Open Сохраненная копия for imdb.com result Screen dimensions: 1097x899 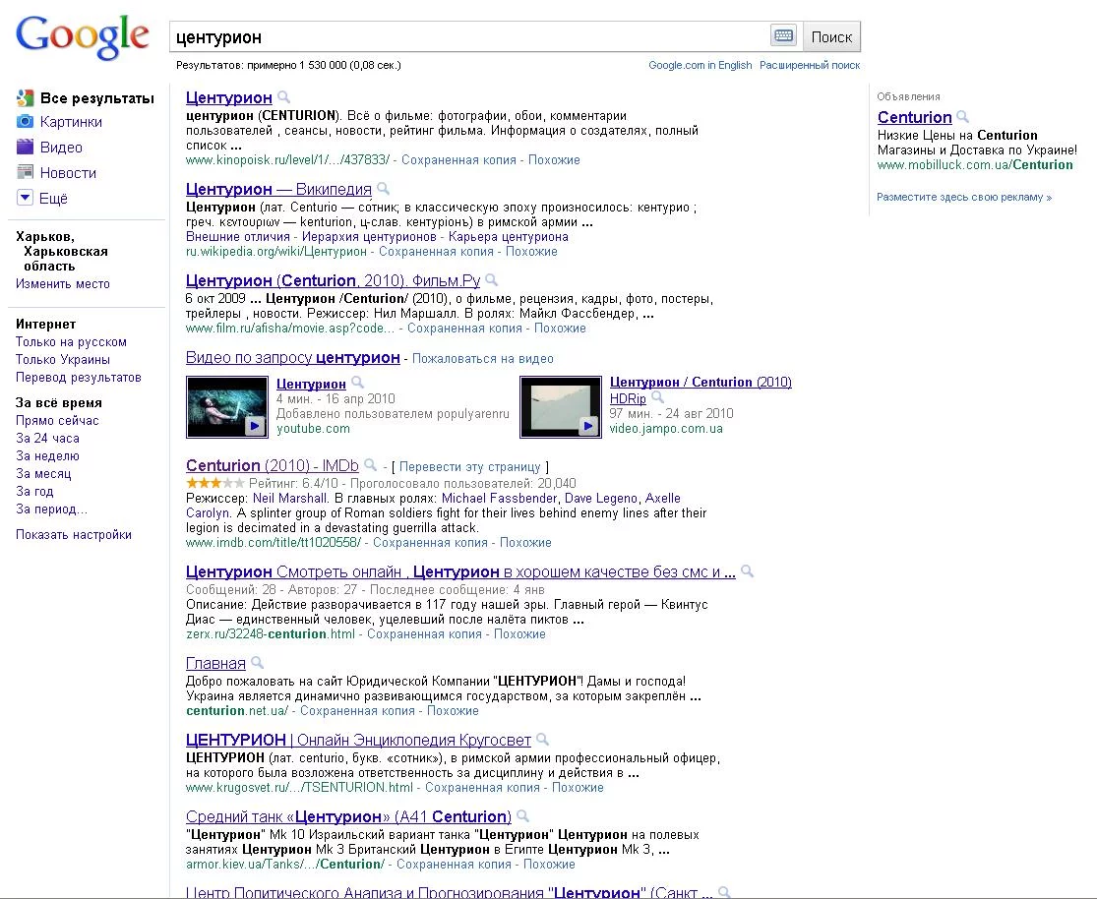click(430, 542)
